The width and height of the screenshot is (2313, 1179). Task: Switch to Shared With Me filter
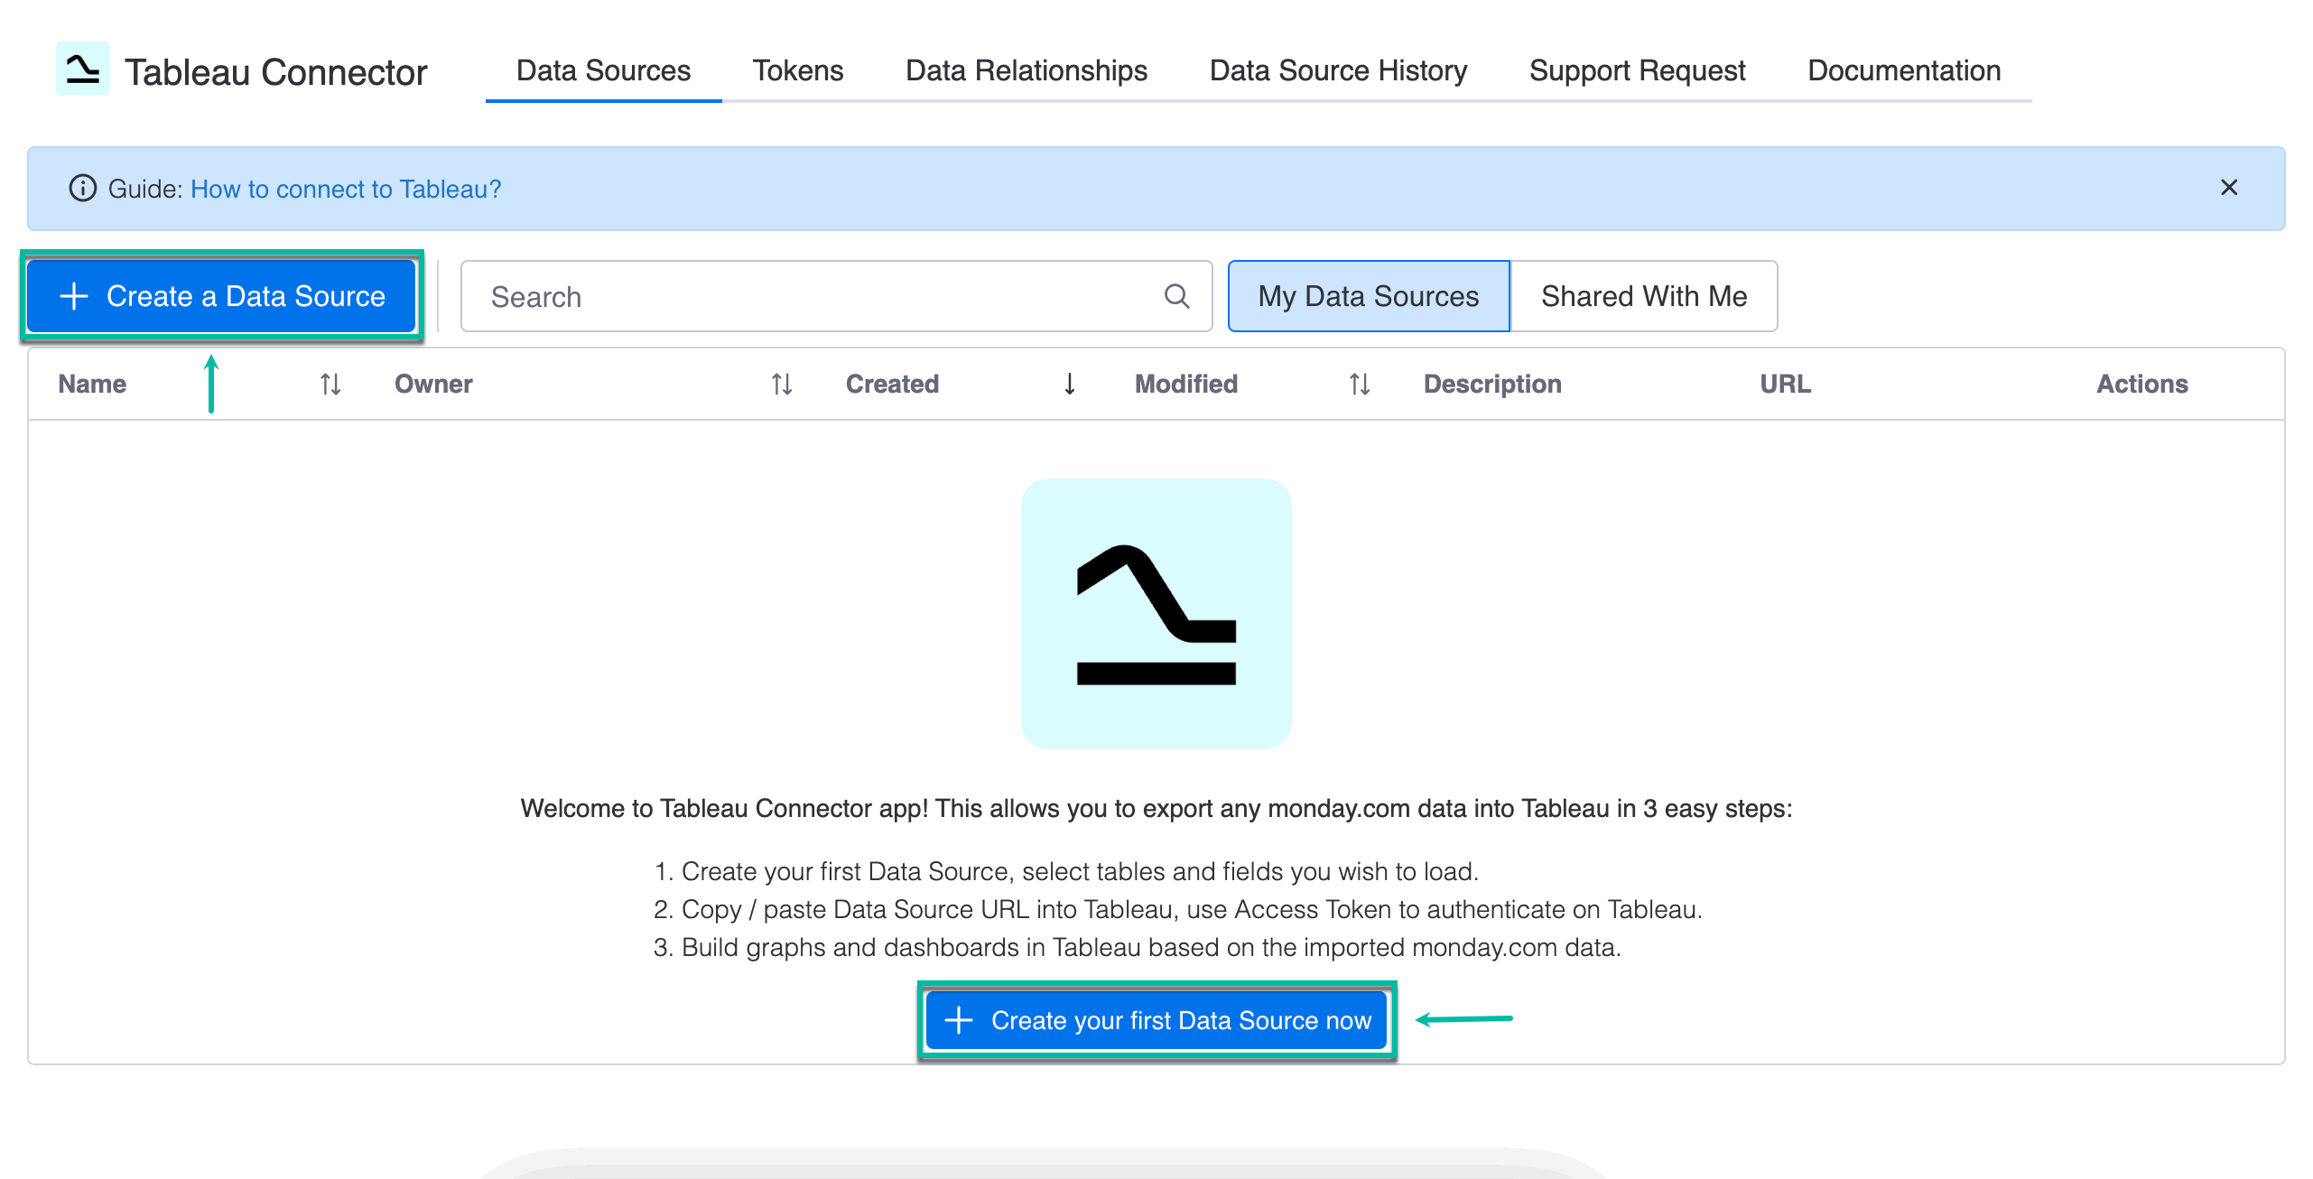(1643, 296)
